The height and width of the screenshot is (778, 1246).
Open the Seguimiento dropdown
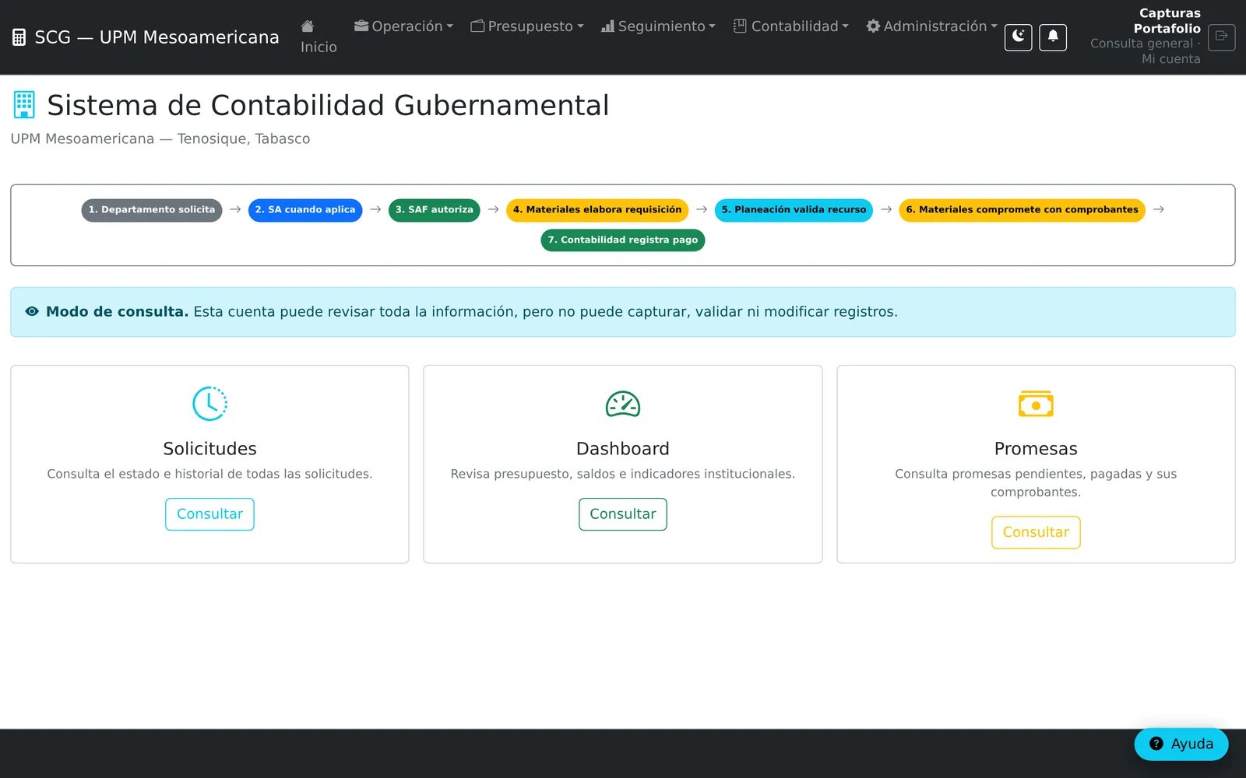658,26
